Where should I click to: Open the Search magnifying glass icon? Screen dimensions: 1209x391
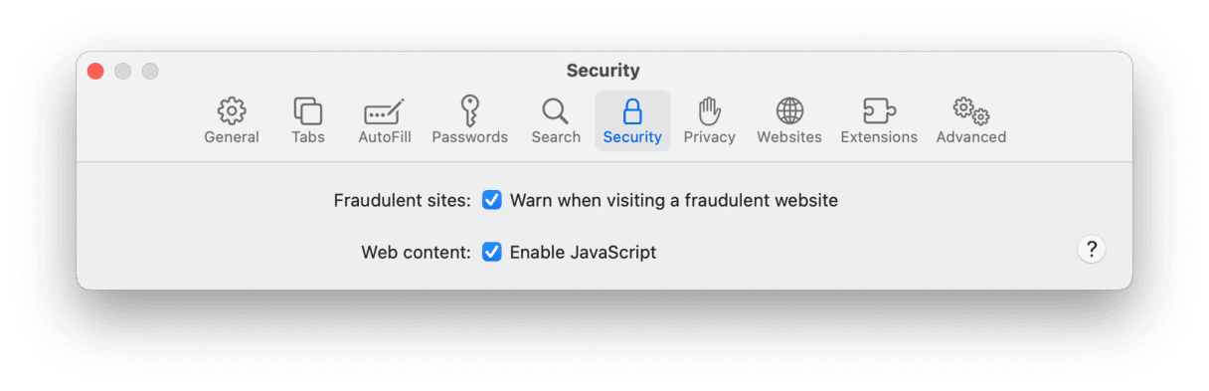pos(555,110)
